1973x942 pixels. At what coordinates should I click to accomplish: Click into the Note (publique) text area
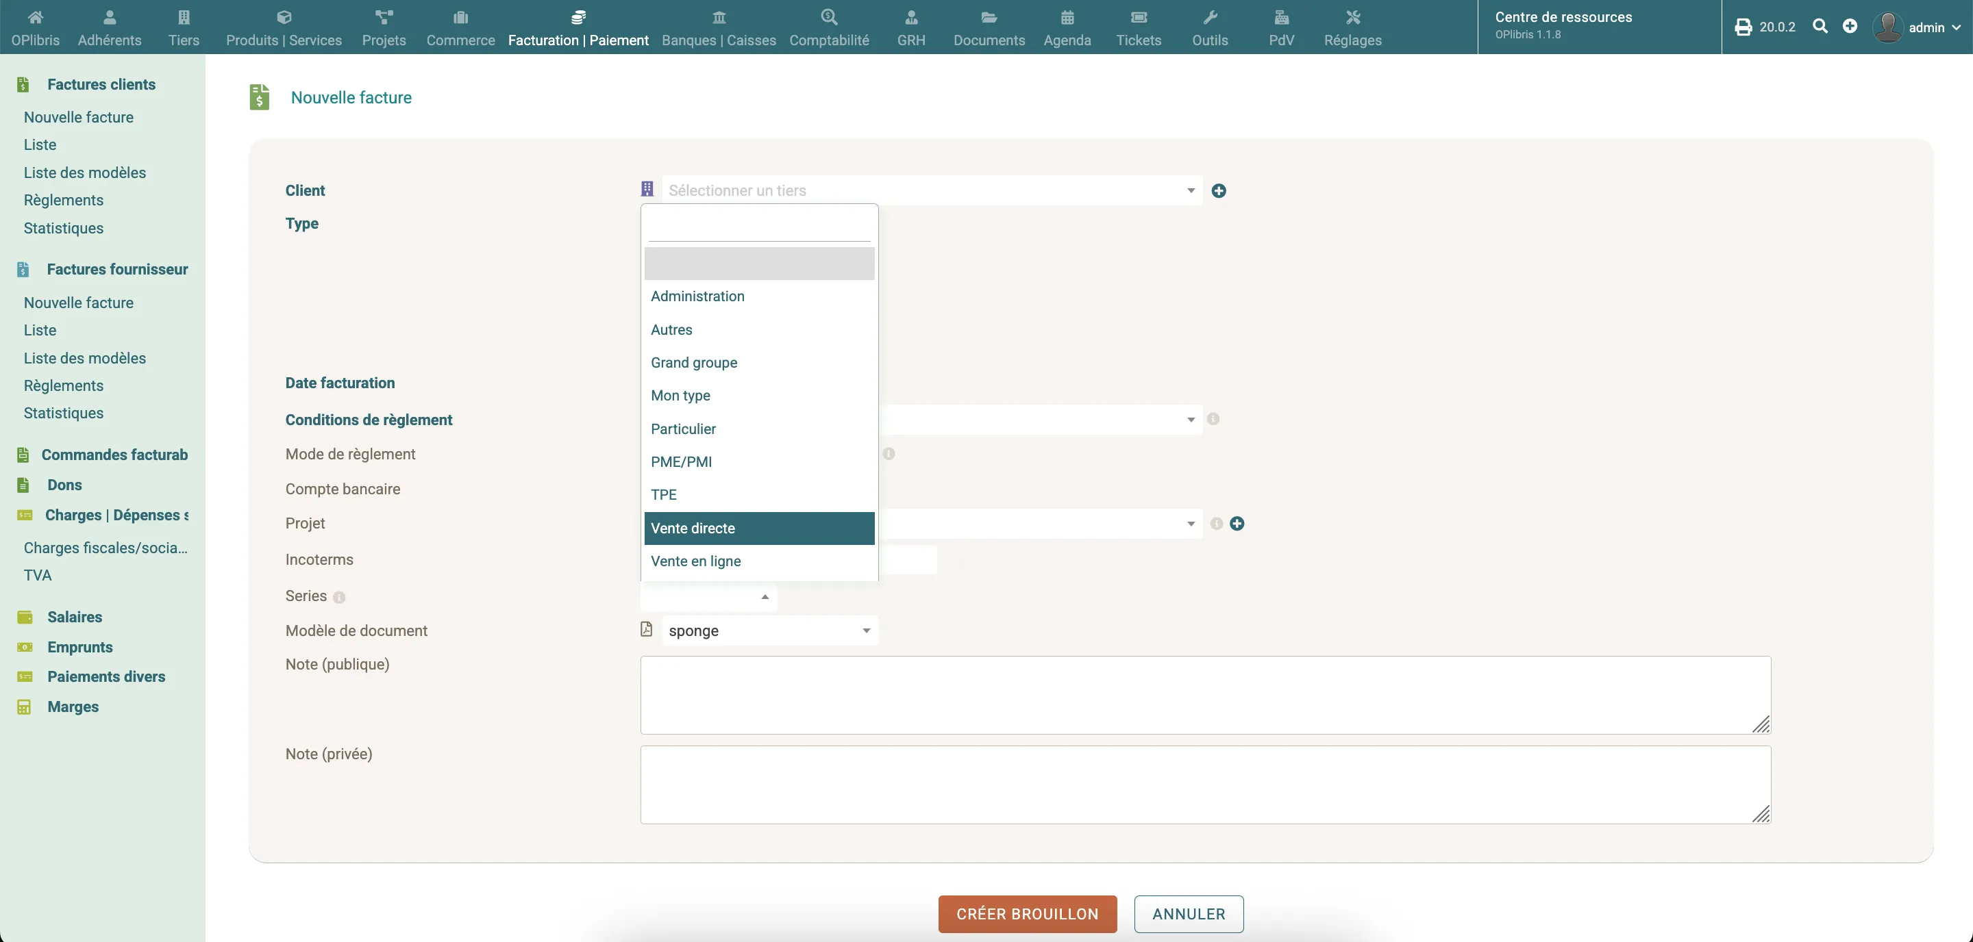point(1205,695)
